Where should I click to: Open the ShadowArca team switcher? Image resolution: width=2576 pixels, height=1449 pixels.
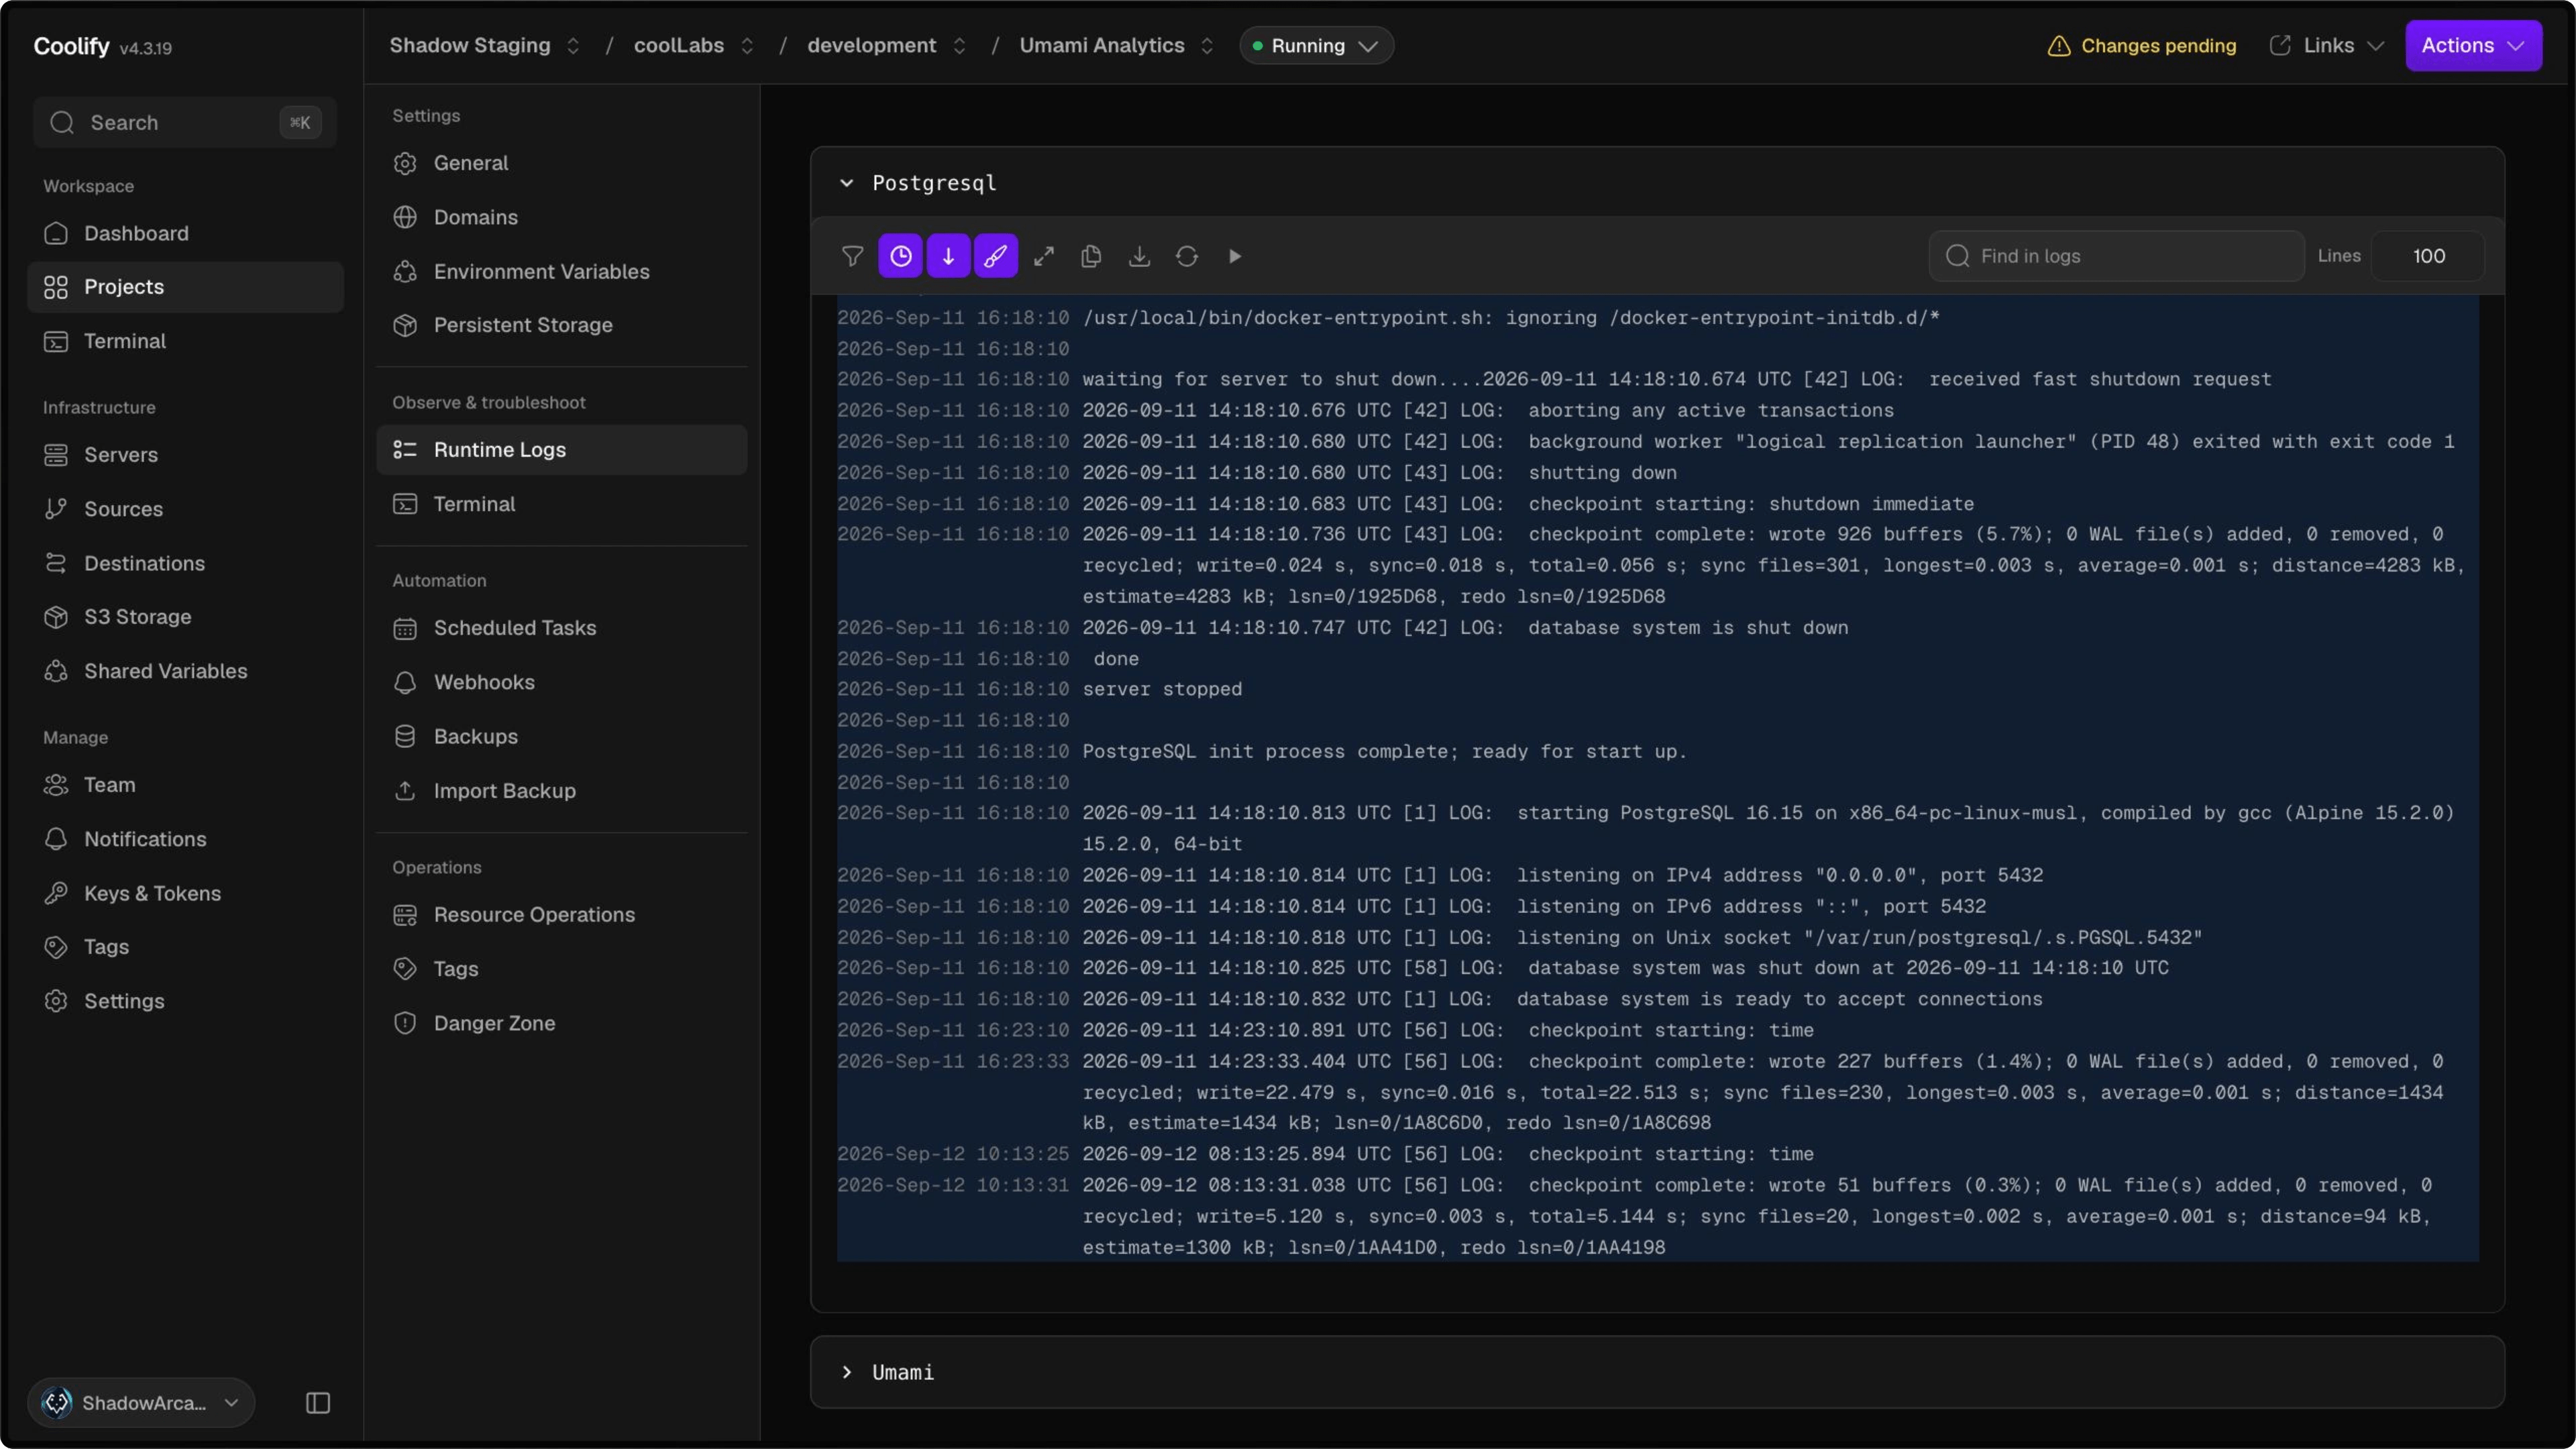(x=141, y=1402)
